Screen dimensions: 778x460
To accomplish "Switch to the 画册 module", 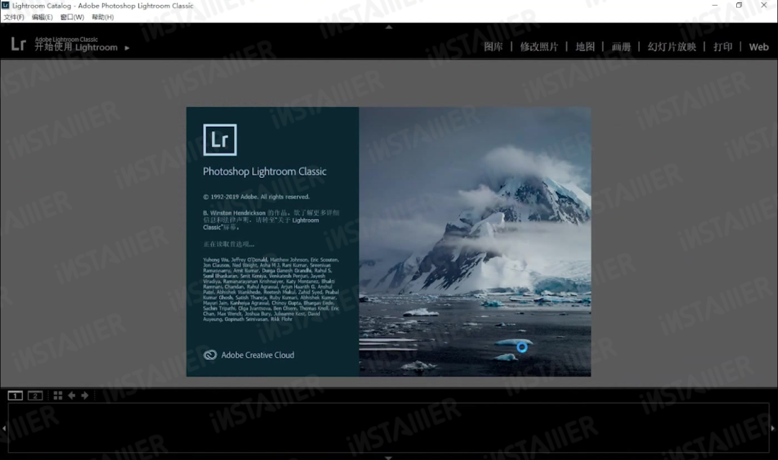I will (621, 47).
